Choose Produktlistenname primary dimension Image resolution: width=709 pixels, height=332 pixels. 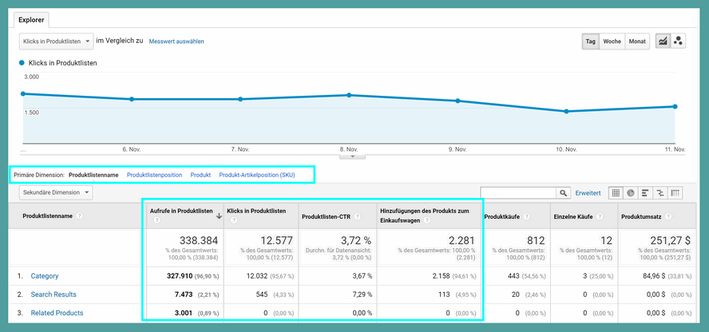click(x=93, y=175)
